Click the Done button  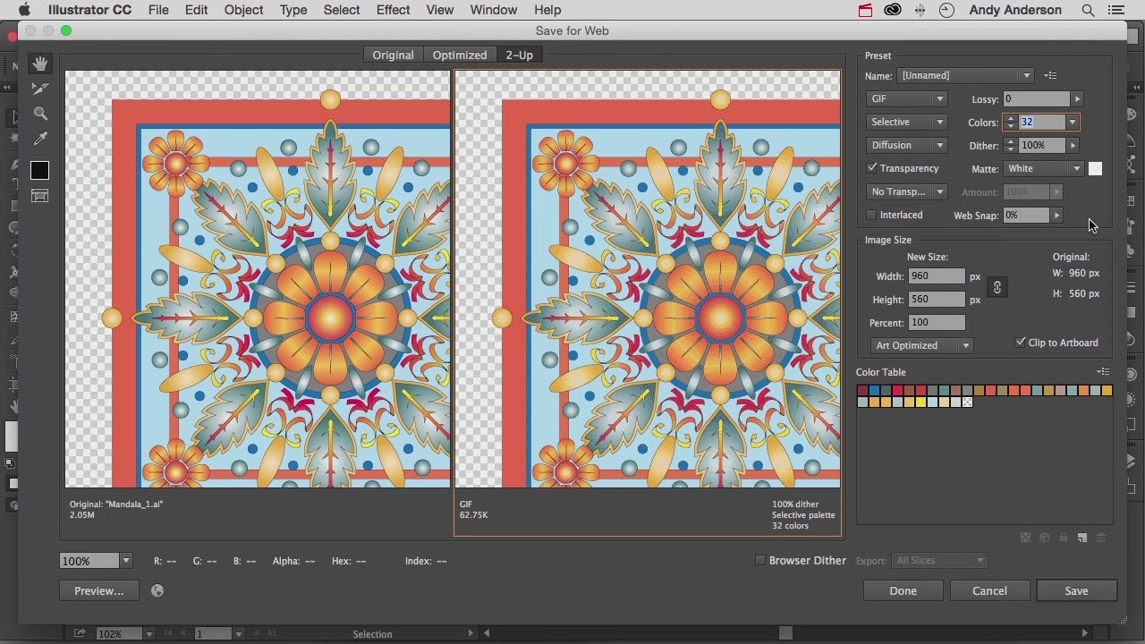(x=903, y=591)
